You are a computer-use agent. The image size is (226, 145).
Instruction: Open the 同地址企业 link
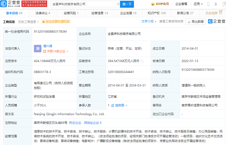[x=93, y=123]
